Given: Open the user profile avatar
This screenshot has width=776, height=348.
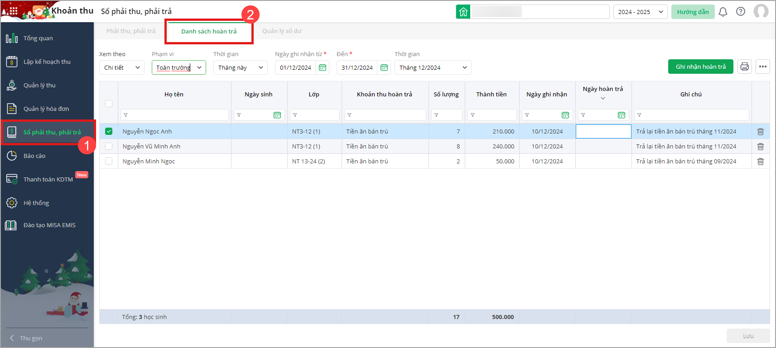Looking at the screenshot, I should click(761, 11).
